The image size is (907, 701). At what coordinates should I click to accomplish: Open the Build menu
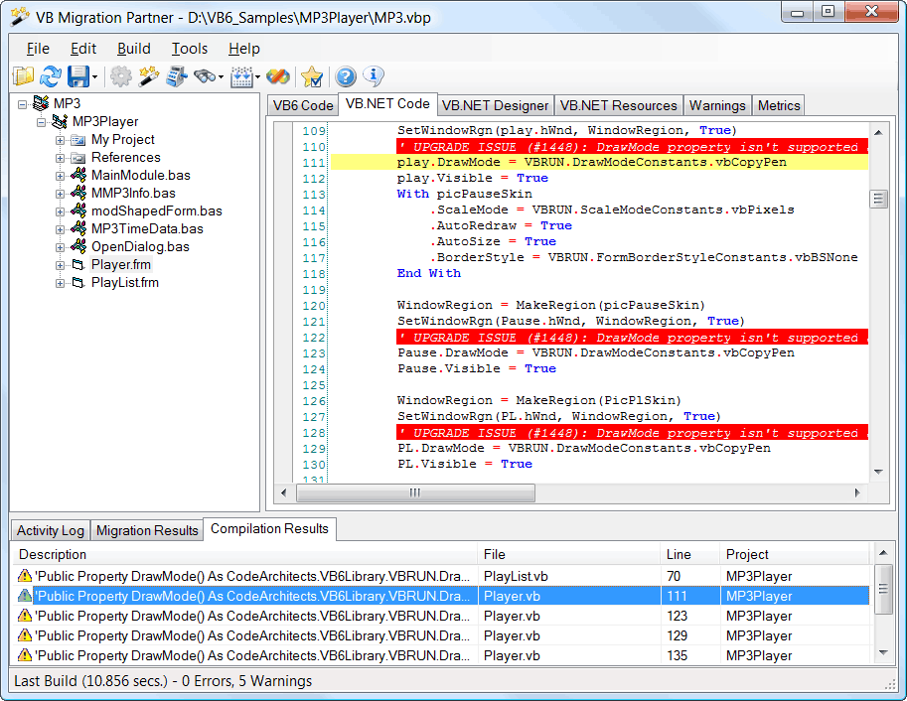(134, 49)
